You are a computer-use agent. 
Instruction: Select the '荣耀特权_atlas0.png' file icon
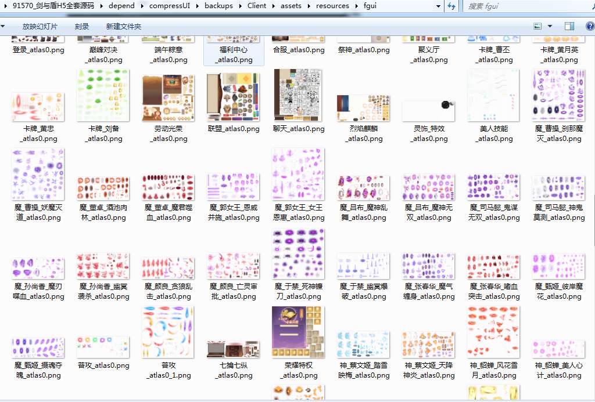click(x=298, y=332)
